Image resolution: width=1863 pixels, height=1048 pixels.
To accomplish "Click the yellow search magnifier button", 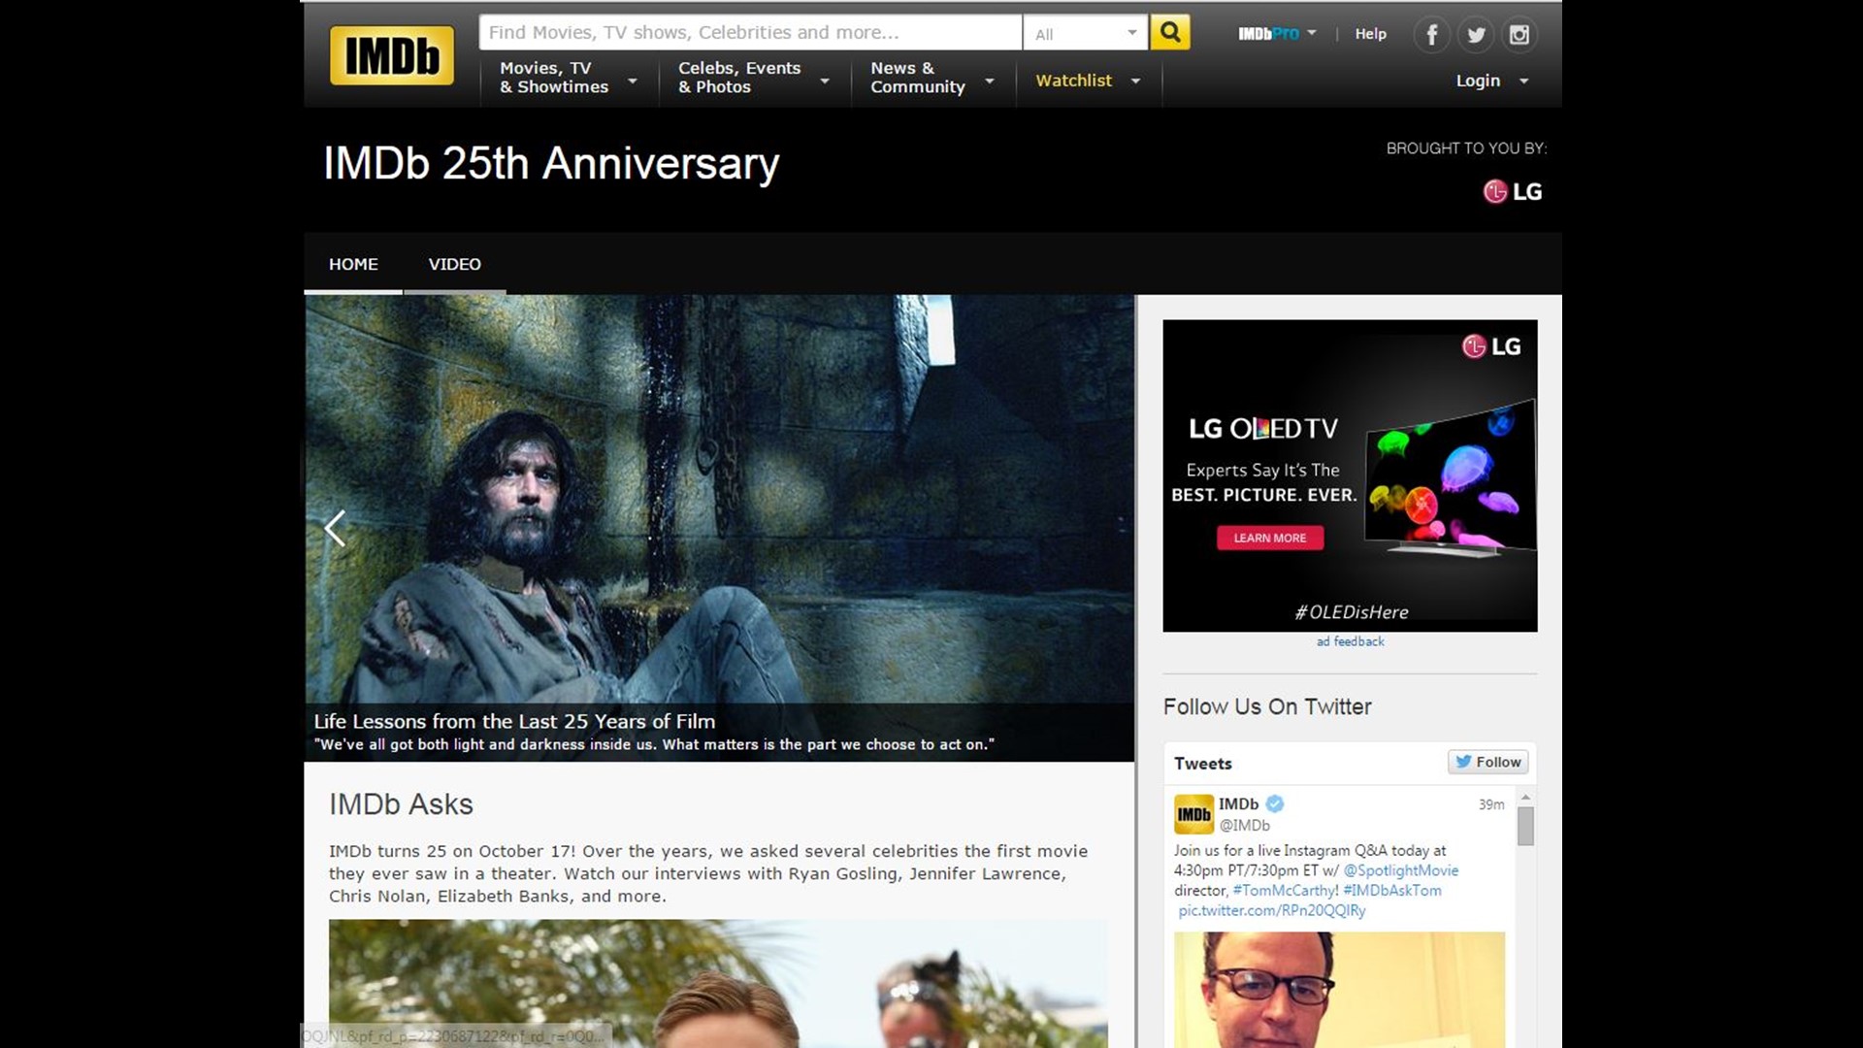I will (1170, 33).
